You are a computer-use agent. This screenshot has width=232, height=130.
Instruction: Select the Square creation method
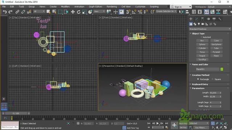coord(213,79)
